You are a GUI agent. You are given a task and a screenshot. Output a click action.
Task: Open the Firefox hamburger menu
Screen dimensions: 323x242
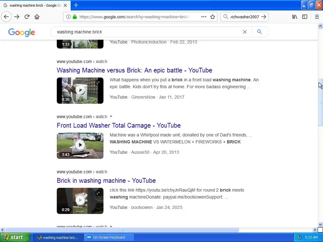pos(317,17)
